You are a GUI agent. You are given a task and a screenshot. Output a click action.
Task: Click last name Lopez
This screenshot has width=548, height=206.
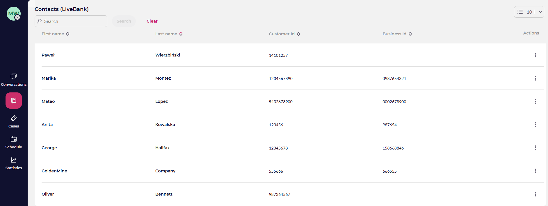click(161, 101)
